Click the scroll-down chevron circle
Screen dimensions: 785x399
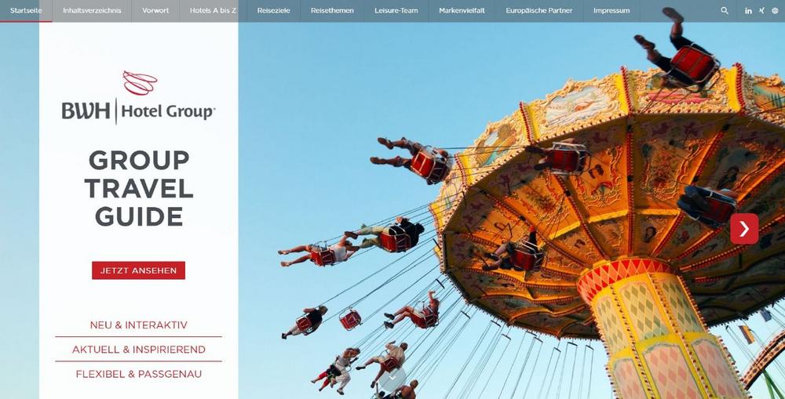[x=392, y=379]
